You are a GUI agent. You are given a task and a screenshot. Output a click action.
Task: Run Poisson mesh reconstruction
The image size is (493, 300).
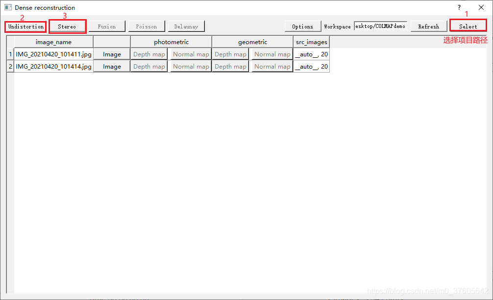[146, 26]
